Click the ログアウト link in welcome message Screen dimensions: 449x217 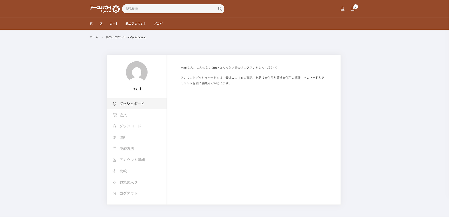tap(251, 68)
